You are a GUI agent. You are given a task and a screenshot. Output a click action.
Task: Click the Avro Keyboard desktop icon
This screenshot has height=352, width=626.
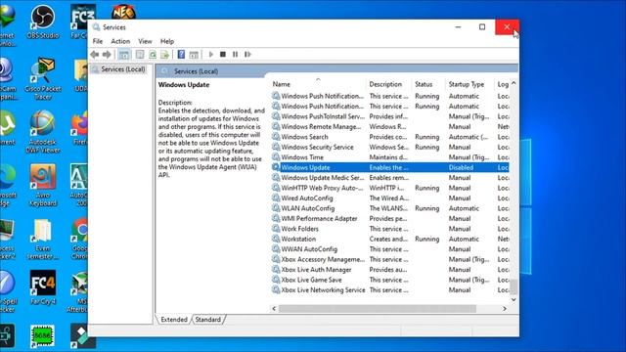[43, 186]
